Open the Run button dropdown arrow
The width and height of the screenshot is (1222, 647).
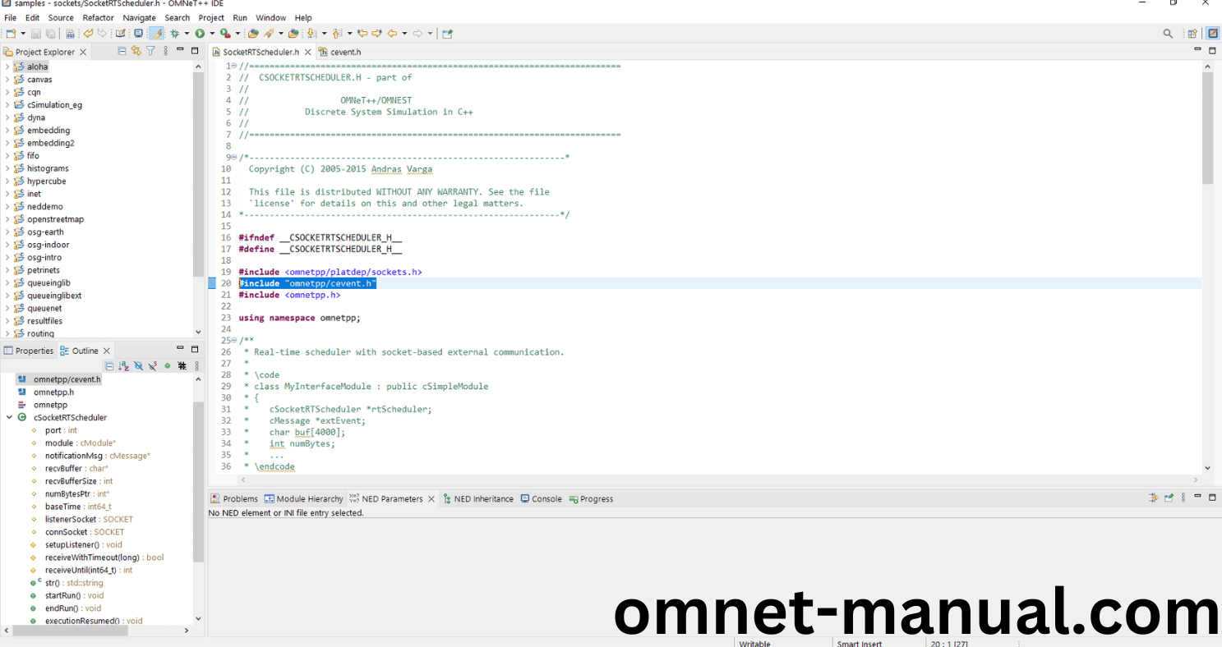[211, 34]
